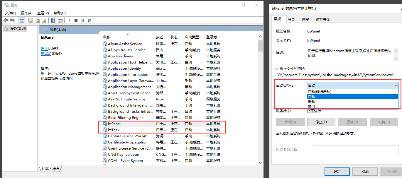Select the AppX Deployment Service row
The height and width of the screenshot is (178, 402).
pos(162,93)
